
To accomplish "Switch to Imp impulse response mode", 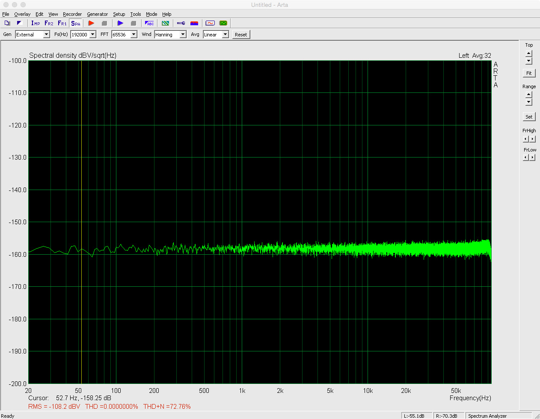I will point(36,23).
